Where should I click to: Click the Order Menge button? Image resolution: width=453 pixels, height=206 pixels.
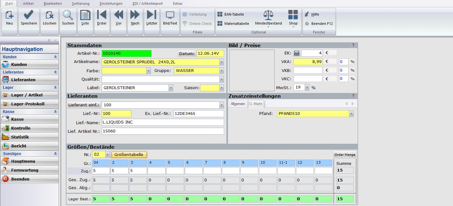pos(345,155)
